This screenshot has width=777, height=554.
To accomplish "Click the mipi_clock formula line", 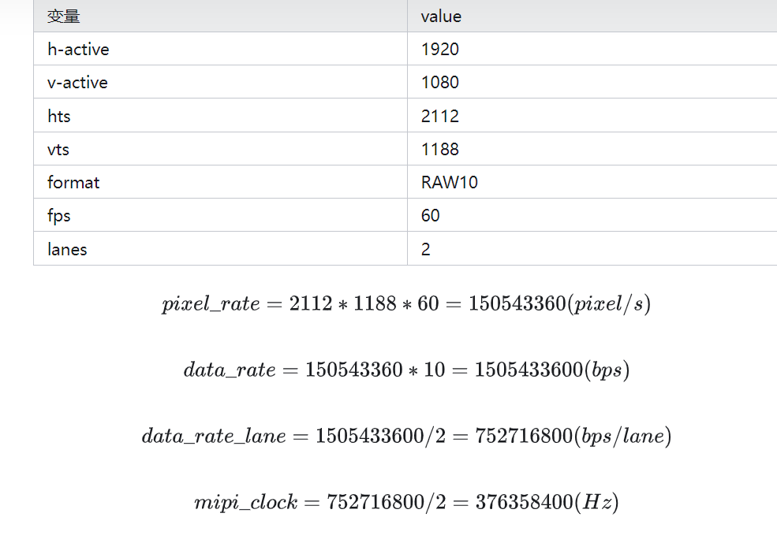I will (406, 503).
